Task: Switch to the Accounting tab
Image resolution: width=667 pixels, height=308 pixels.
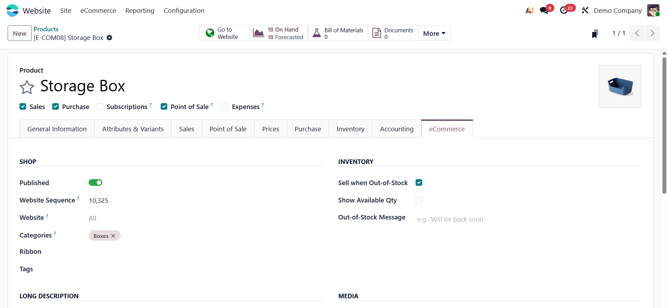Action: click(x=396, y=129)
